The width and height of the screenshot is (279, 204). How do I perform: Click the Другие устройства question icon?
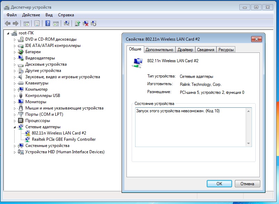21,71
